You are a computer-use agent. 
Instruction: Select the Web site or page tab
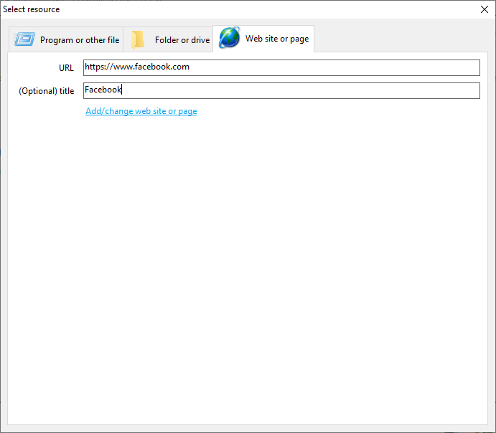point(263,39)
